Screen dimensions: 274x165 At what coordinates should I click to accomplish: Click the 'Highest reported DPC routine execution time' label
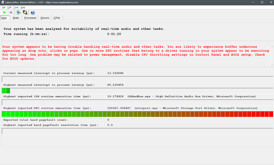[47, 108]
